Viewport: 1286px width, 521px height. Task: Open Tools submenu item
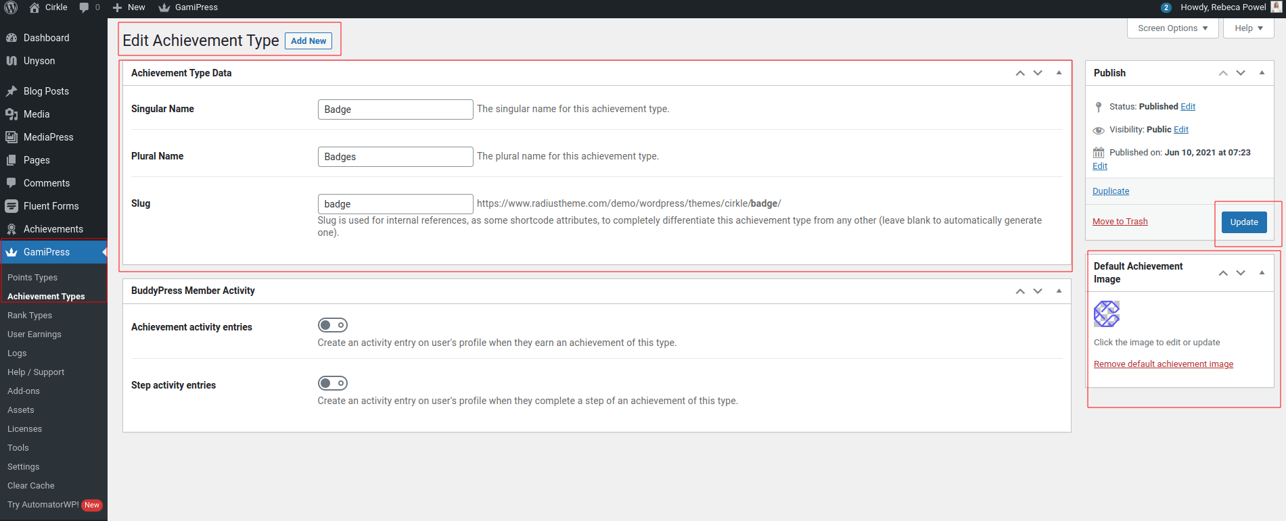pos(18,448)
